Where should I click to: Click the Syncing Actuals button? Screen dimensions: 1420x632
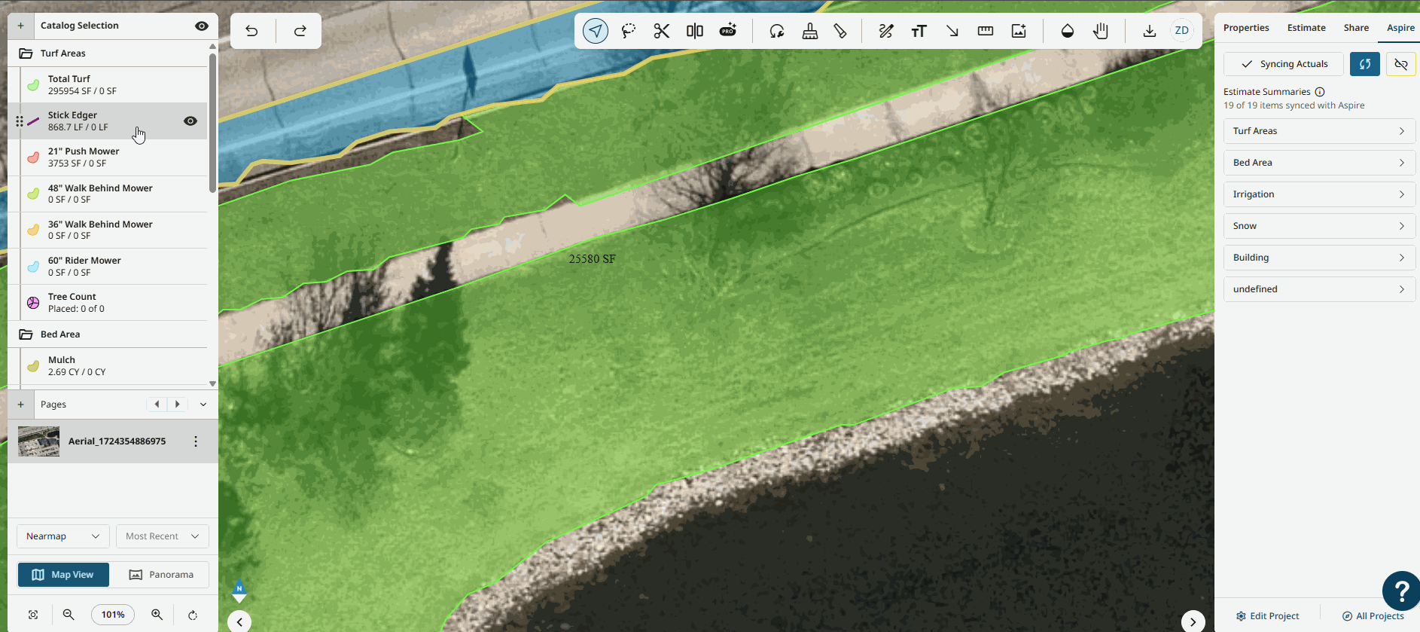tap(1284, 64)
